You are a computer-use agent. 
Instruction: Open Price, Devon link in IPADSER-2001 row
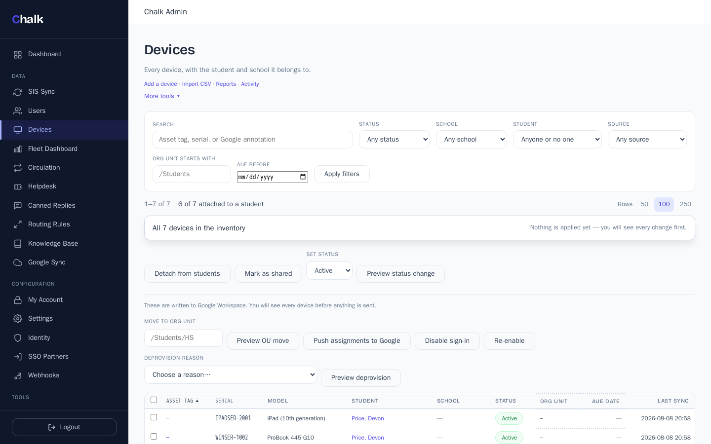click(x=368, y=418)
